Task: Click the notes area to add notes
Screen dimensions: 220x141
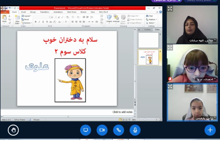Action: pyautogui.click(x=67, y=112)
